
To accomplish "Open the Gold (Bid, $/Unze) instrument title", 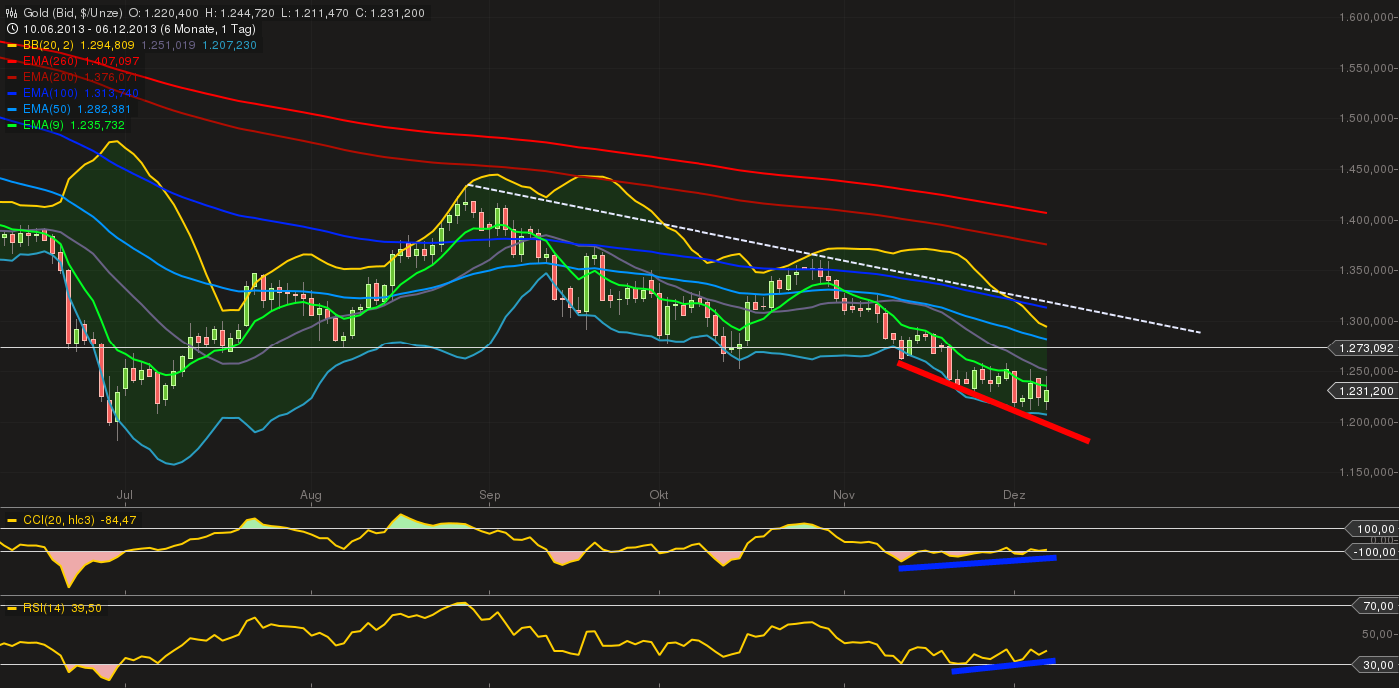I will point(71,13).
